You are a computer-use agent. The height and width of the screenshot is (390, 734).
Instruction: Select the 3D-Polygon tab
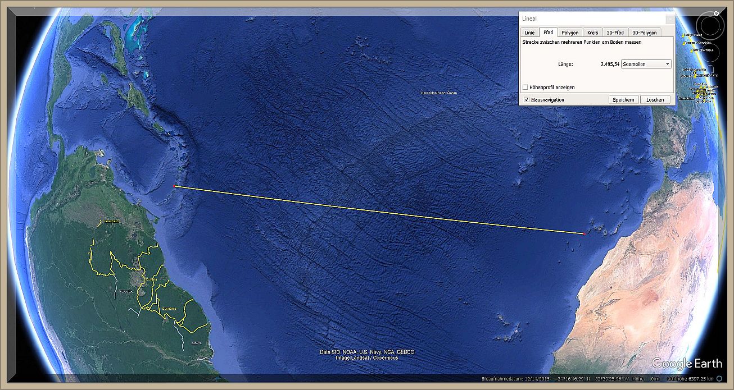[644, 33]
